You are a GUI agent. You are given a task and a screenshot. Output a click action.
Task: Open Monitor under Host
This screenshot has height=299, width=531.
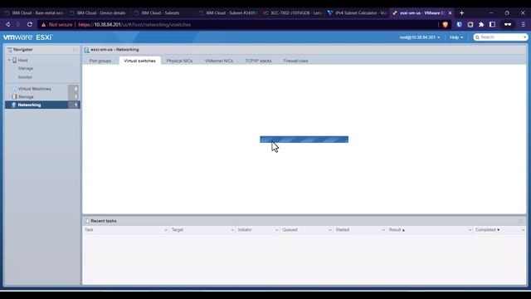click(25, 77)
